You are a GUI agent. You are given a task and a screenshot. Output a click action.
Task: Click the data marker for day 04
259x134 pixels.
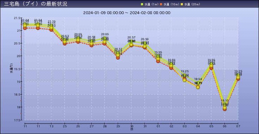(198, 87)
